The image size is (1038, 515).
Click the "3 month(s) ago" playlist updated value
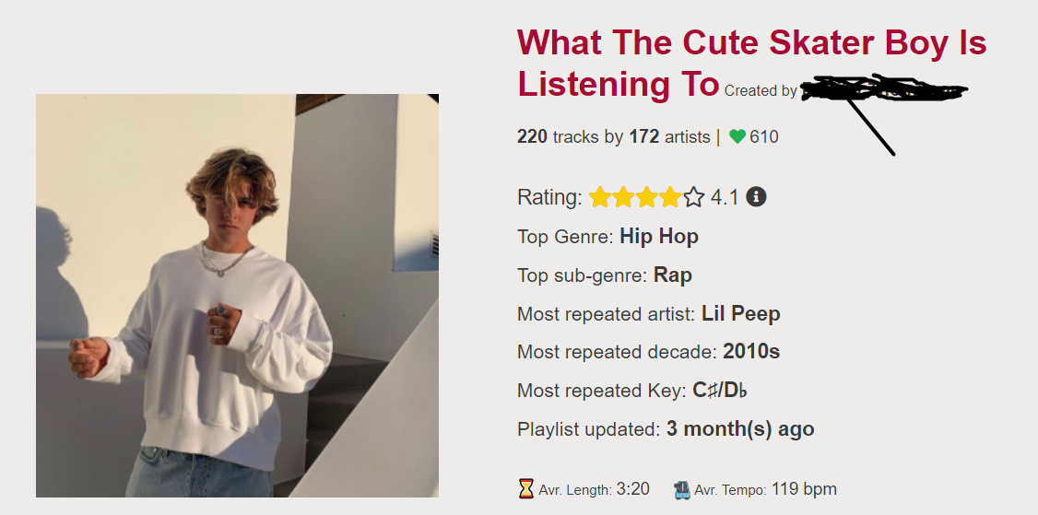point(740,429)
